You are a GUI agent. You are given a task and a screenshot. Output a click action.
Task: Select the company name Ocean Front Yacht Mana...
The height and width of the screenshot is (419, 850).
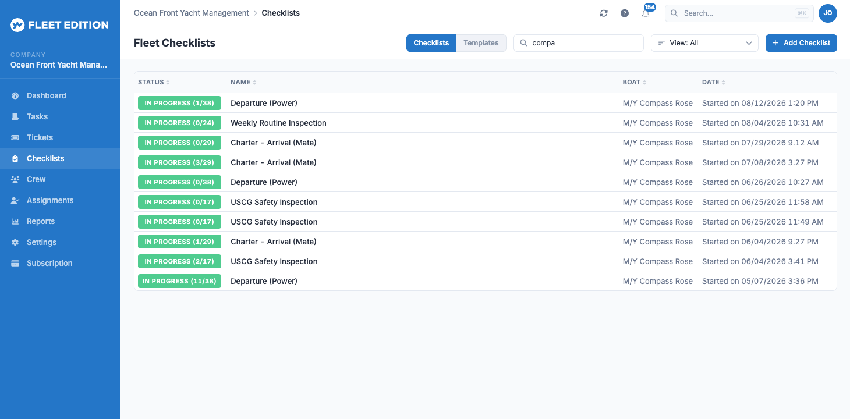click(59, 65)
